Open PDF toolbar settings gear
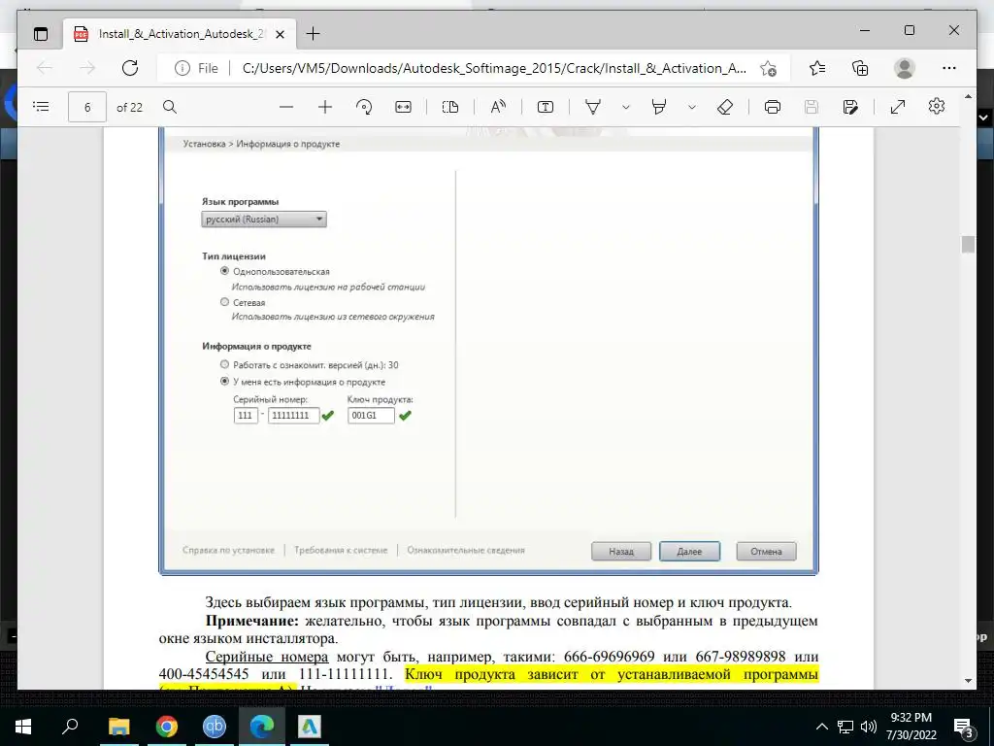Screen dimensions: 994x746 [937, 106]
